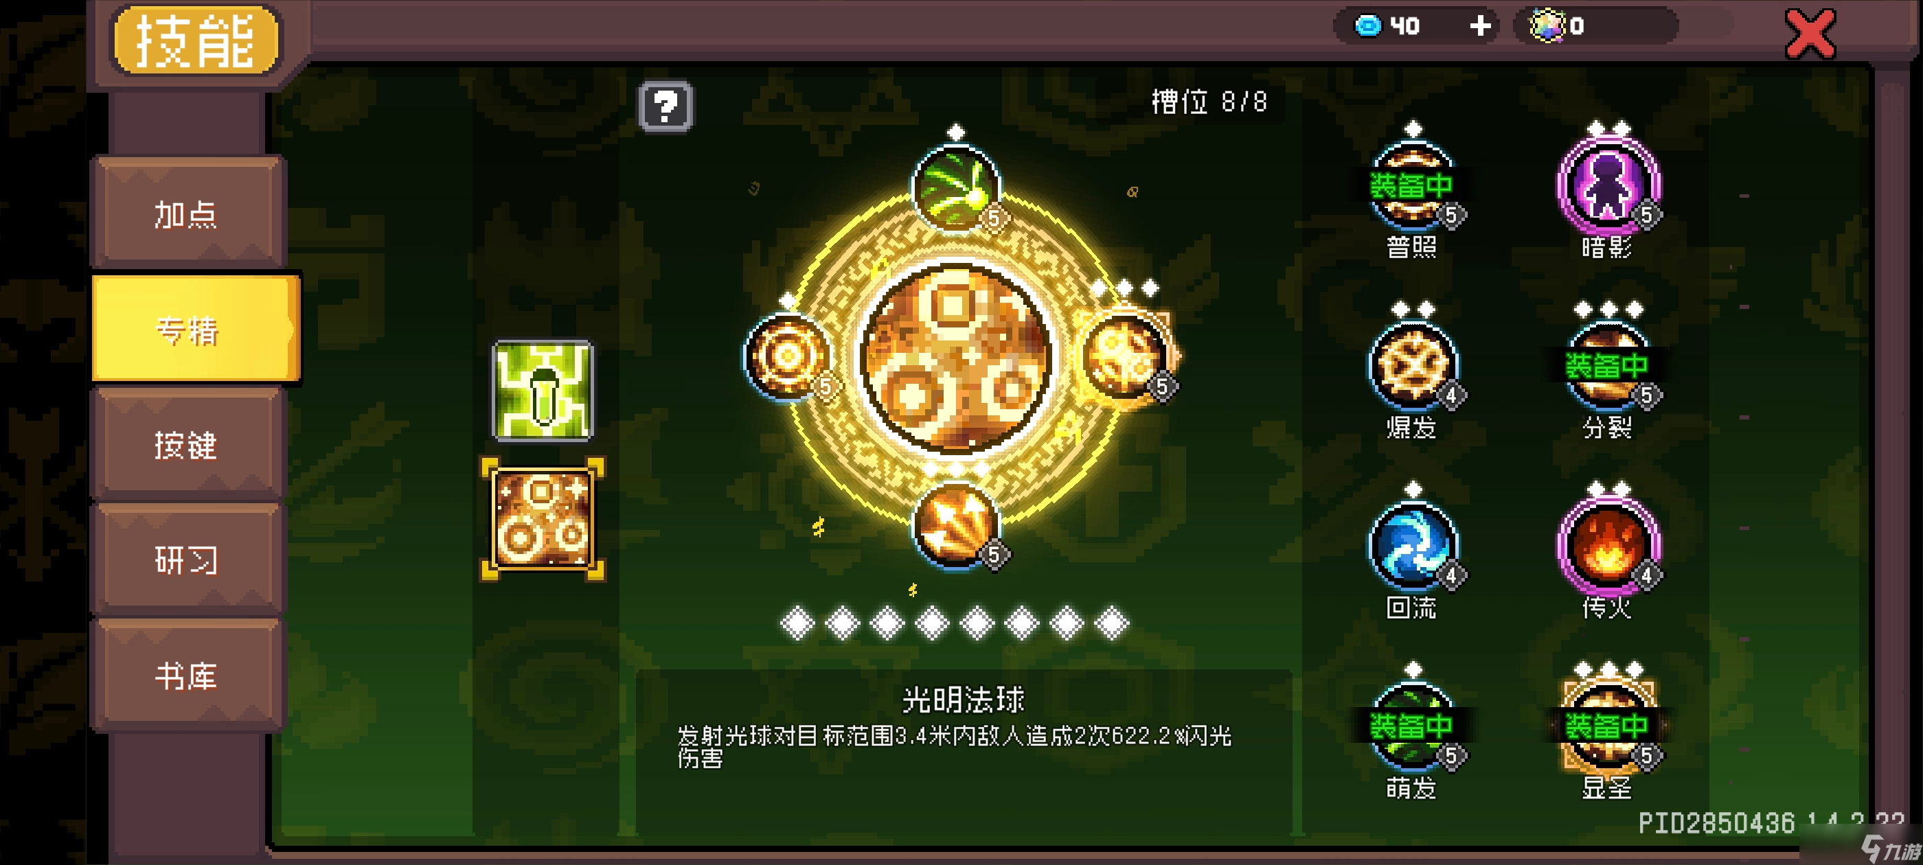Click the bottom arrow slot orb
Viewport: 1923px width, 865px height.
[x=956, y=524]
